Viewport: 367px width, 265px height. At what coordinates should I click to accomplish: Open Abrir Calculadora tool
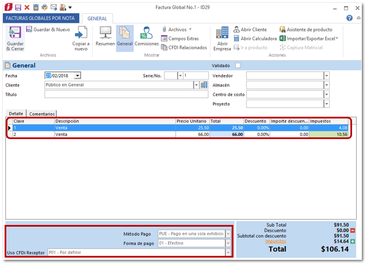pos(255,38)
